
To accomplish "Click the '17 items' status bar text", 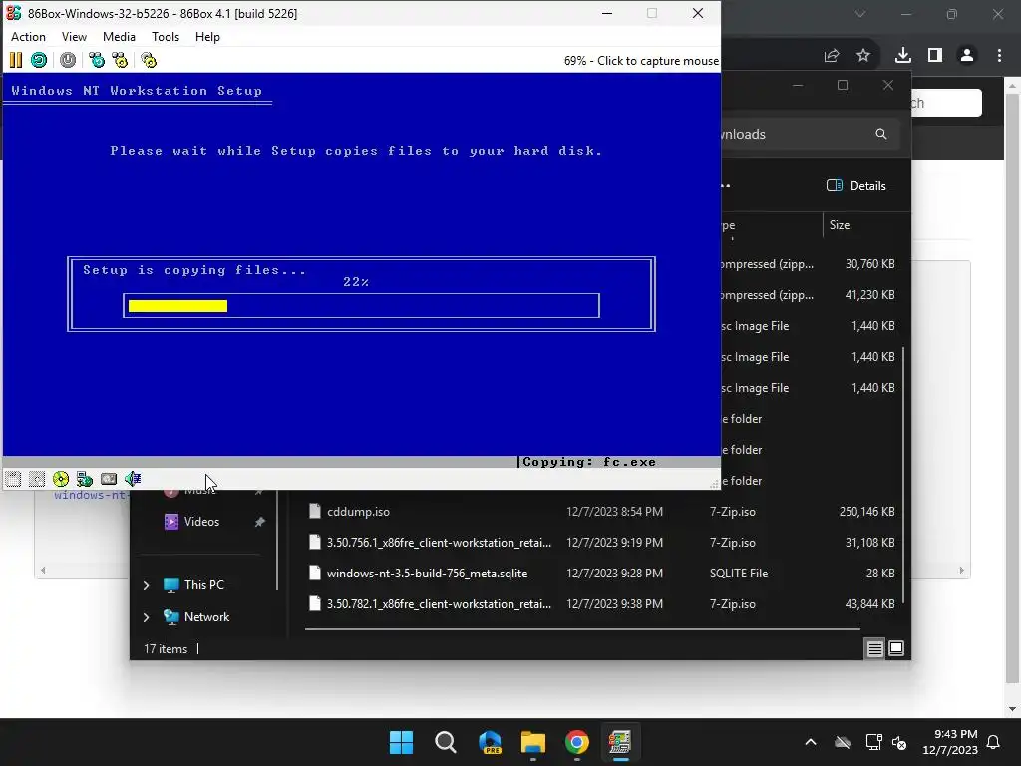I will (x=166, y=648).
